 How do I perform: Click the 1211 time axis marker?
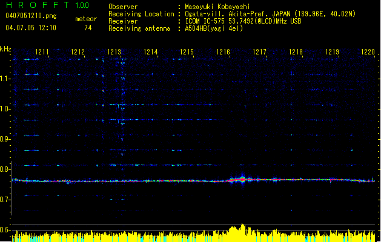pos(42,52)
